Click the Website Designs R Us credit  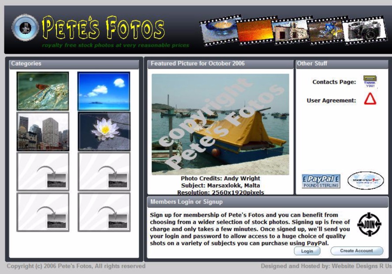[x=362, y=266]
